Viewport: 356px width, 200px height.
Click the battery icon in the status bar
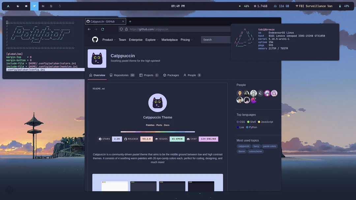(340, 6)
